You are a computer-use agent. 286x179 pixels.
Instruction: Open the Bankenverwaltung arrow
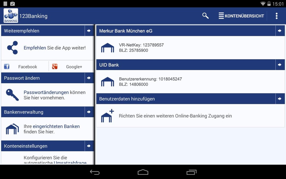click(x=89, y=112)
